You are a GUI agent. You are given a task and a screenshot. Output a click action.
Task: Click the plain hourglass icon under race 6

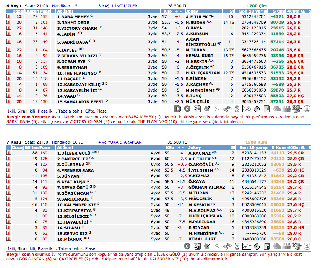pyautogui.click(x=237, y=109)
